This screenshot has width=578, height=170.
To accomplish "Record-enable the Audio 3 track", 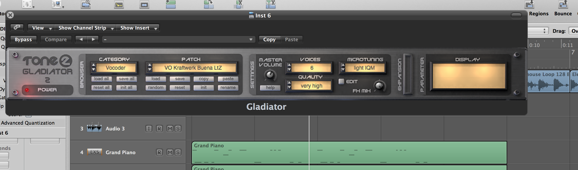I will (x=159, y=129).
